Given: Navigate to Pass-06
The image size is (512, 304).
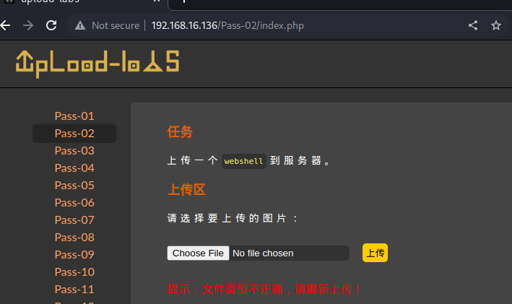Looking at the screenshot, I should coord(74,202).
